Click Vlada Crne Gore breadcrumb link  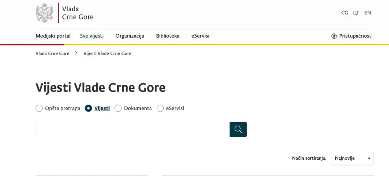(x=53, y=53)
